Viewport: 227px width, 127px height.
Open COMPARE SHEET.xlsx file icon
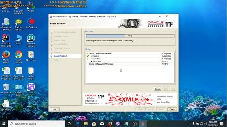[x=6, y=73]
